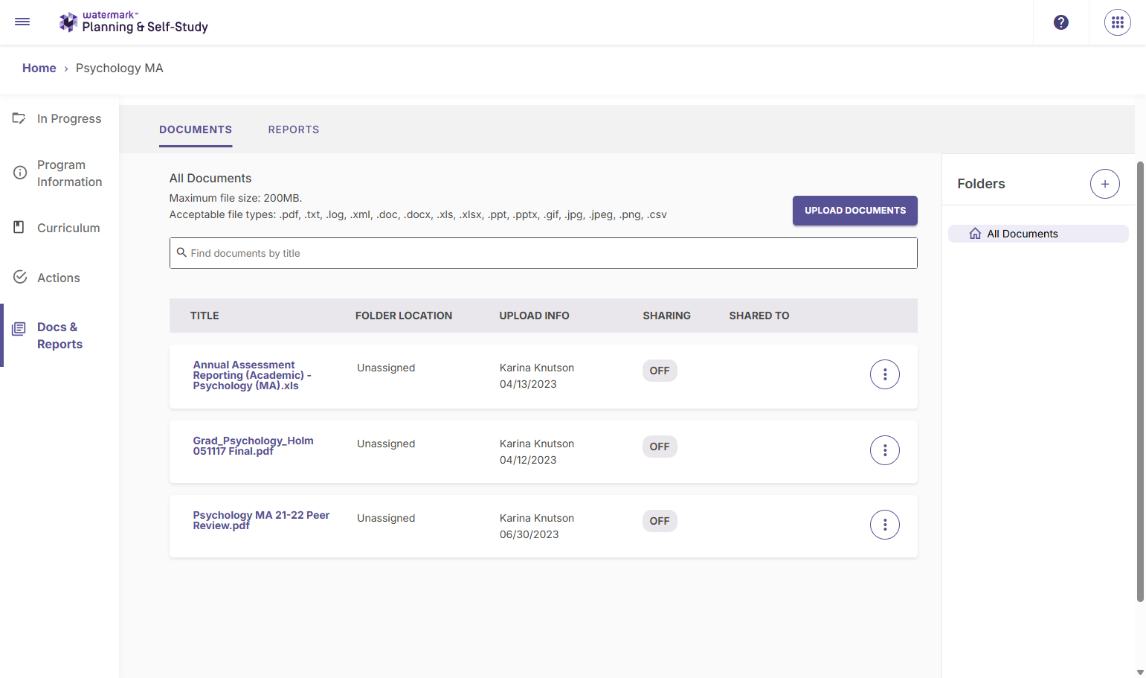Switch to the Documents tab

(196, 129)
